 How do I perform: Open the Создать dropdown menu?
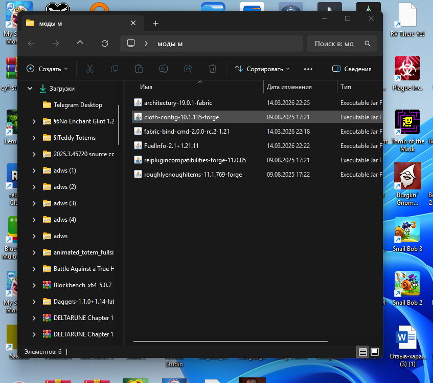click(47, 69)
